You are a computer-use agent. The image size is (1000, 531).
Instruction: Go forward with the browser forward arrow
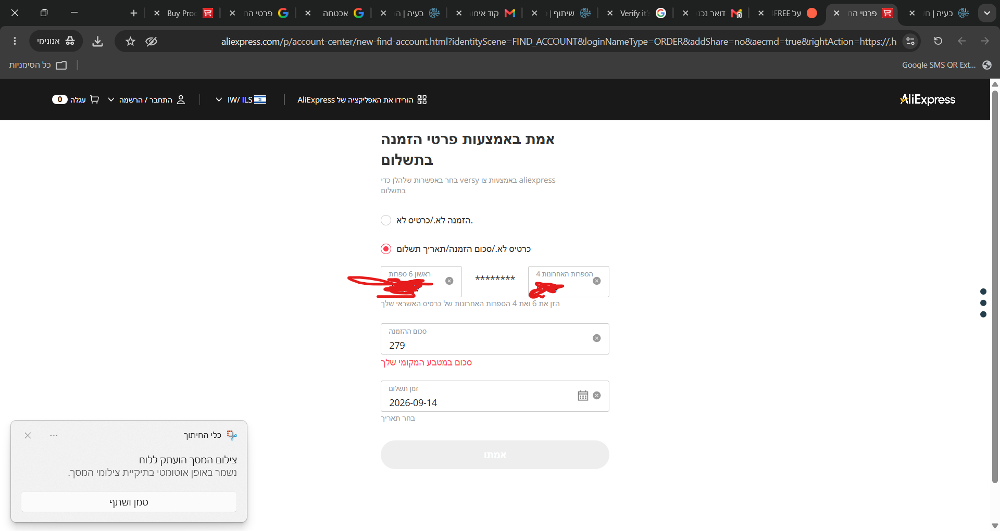984,41
